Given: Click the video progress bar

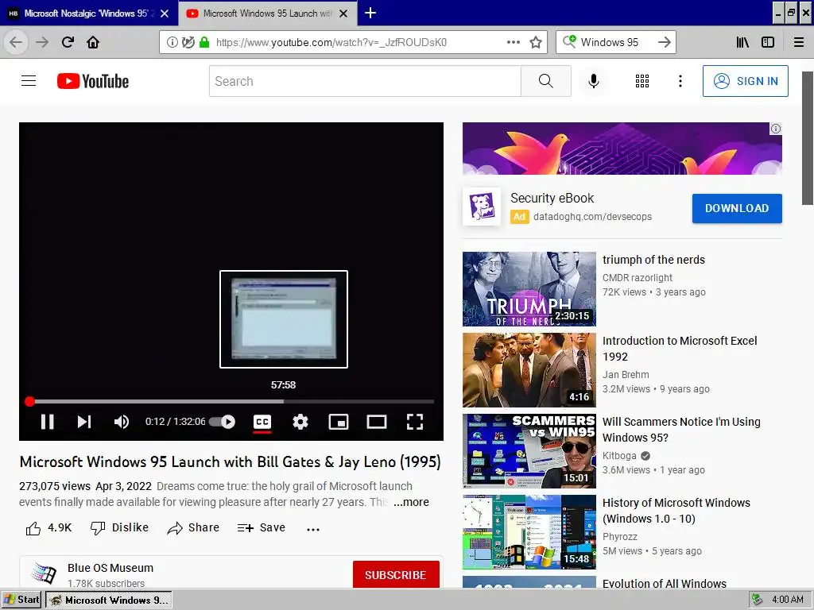Looking at the screenshot, I should [x=231, y=401].
